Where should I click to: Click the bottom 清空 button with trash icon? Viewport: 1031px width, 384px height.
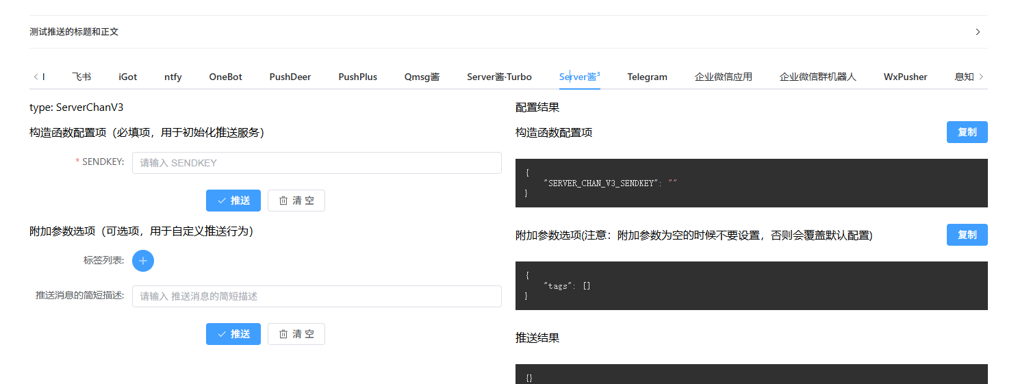click(296, 334)
